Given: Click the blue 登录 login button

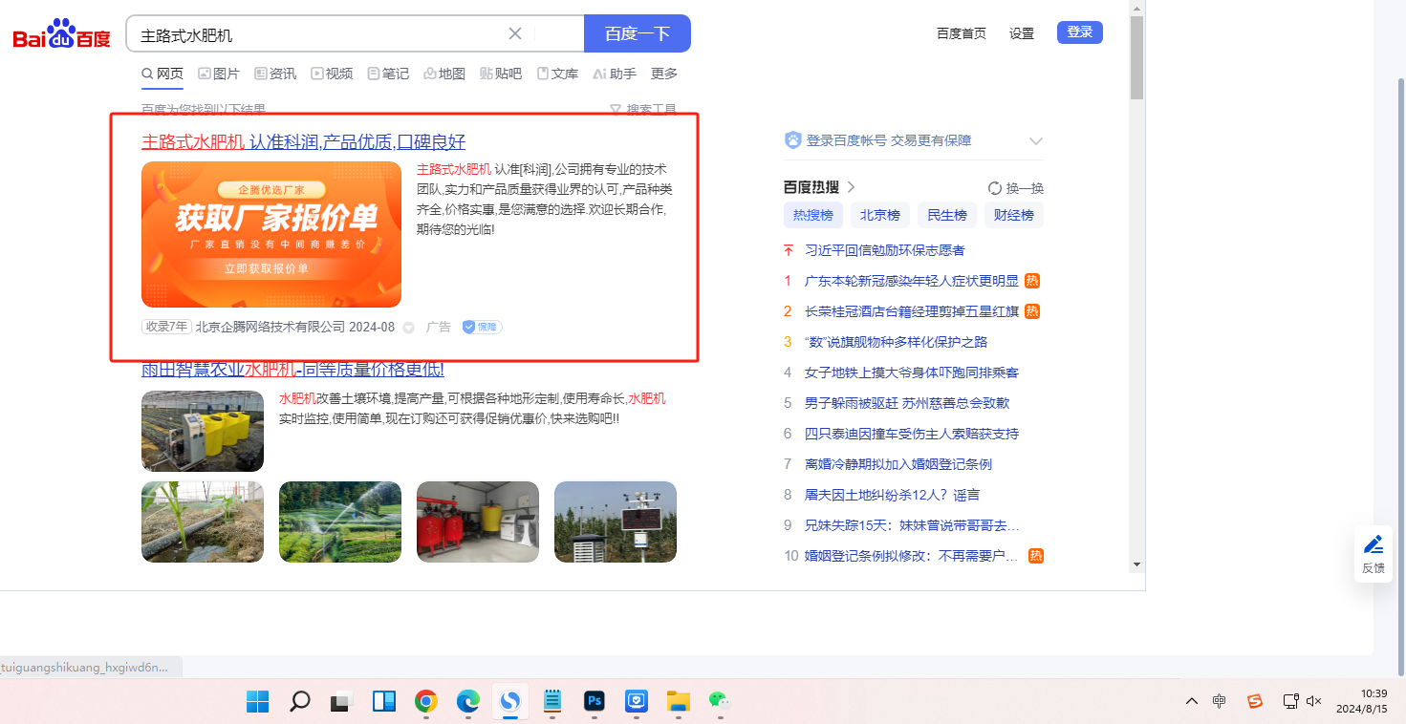Looking at the screenshot, I should pyautogui.click(x=1079, y=32).
